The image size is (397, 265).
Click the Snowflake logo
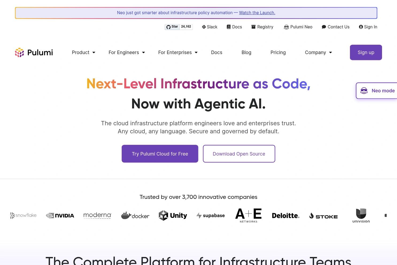23,215
